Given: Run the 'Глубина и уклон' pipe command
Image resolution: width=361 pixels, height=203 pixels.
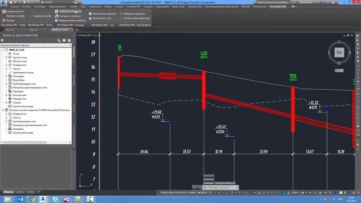Looking at the screenshot, I should point(13,11).
